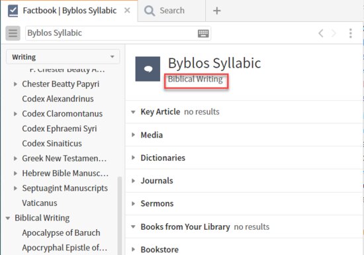Select Codex Ephraemi Syri entry
Image resolution: width=364 pixels, height=255 pixels.
60,128
